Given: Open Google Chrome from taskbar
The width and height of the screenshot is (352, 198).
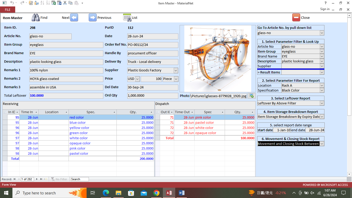Looking at the screenshot, I should click(x=156, y=193).
